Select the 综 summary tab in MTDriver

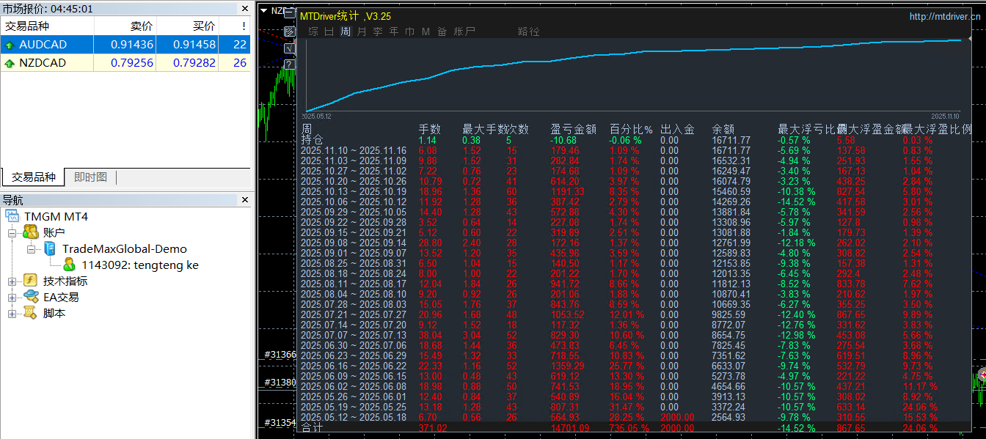pyautogui.click(x=313, y=32)
